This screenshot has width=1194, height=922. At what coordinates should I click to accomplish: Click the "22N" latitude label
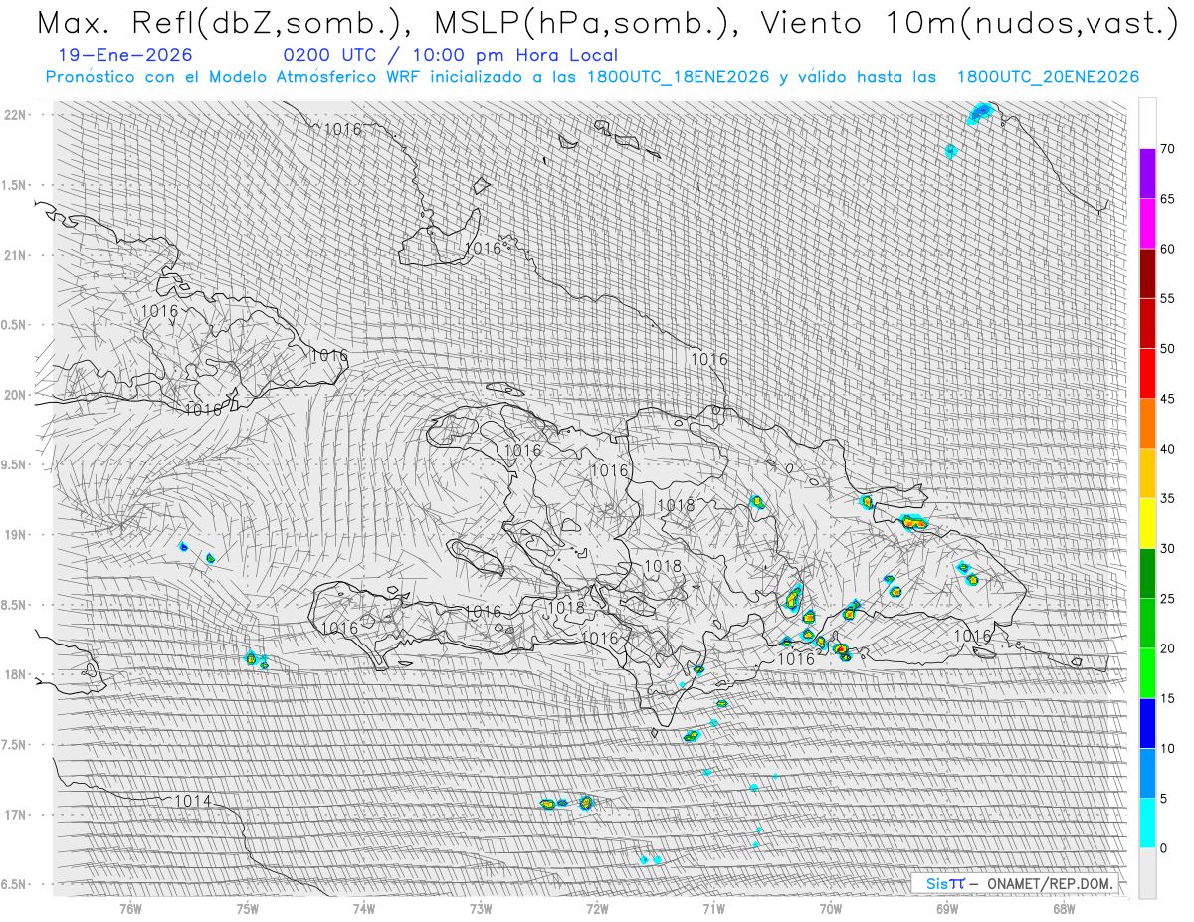pos(15,115)
